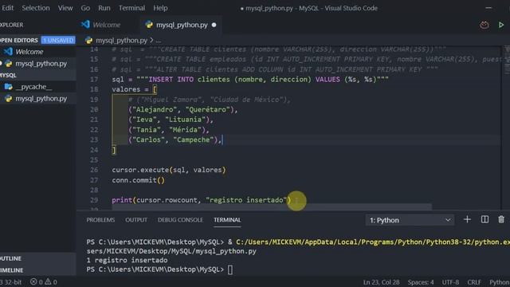The image size is (510, 287).
Task: Open the Help menu
Action: tap(160, 8)
